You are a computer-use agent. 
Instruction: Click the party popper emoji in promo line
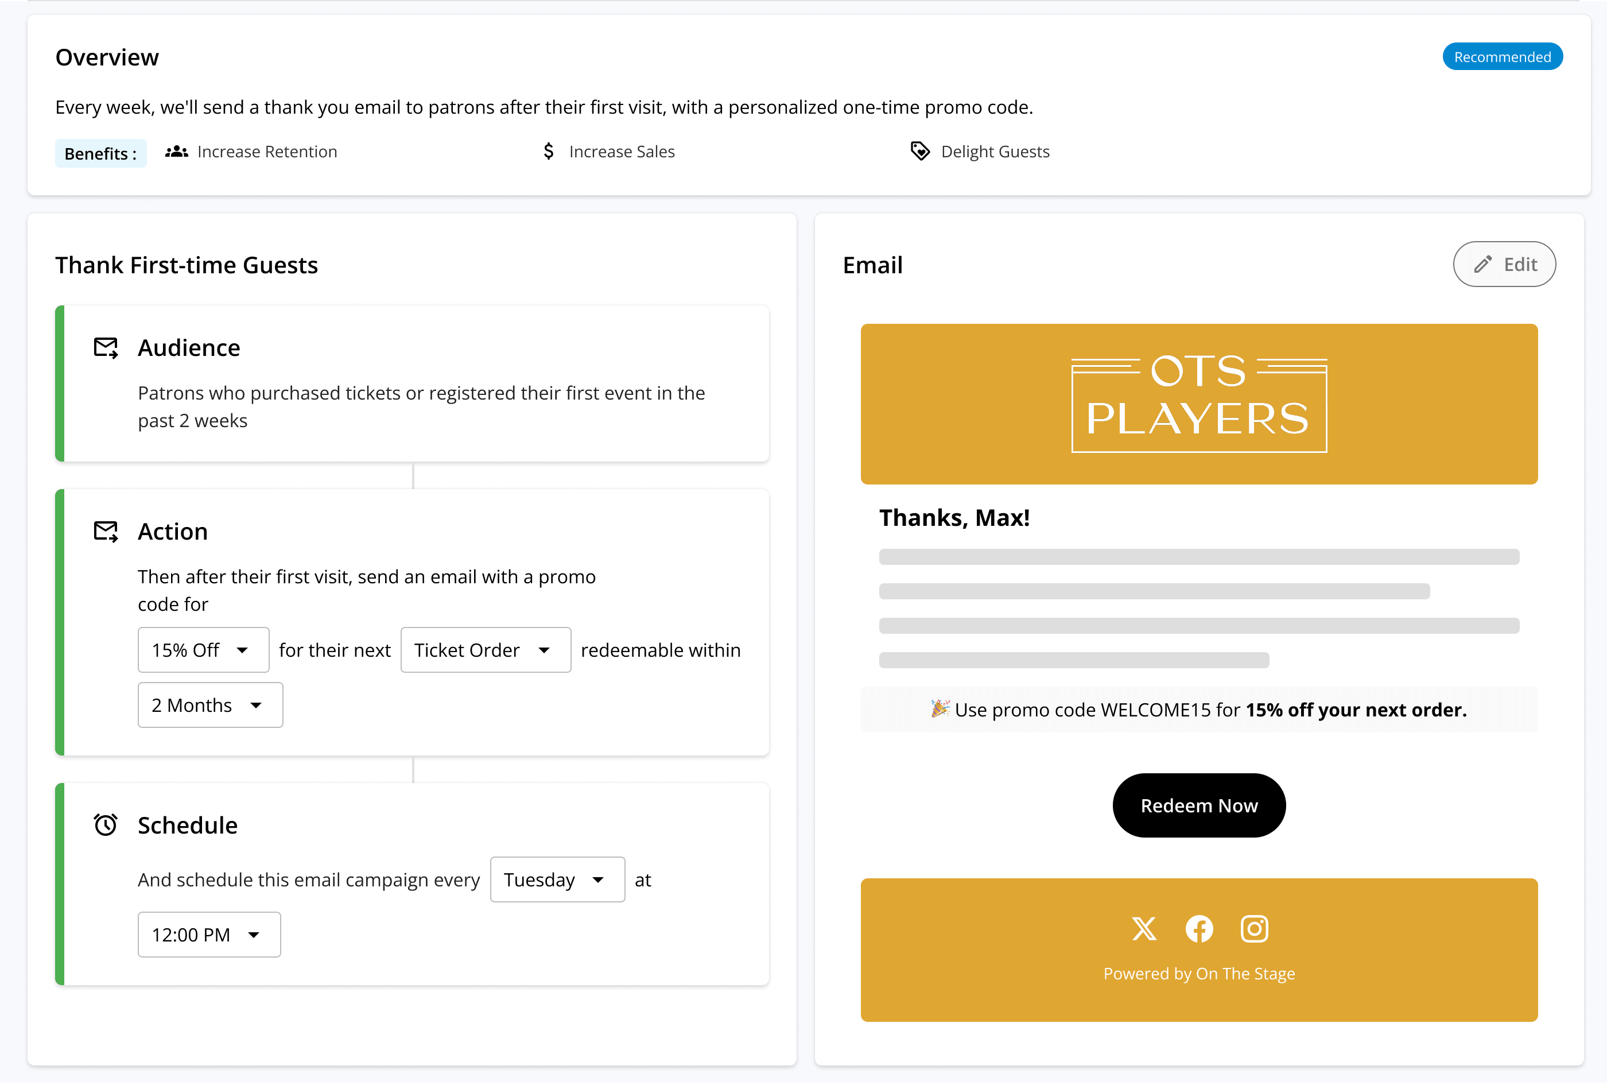940,709
